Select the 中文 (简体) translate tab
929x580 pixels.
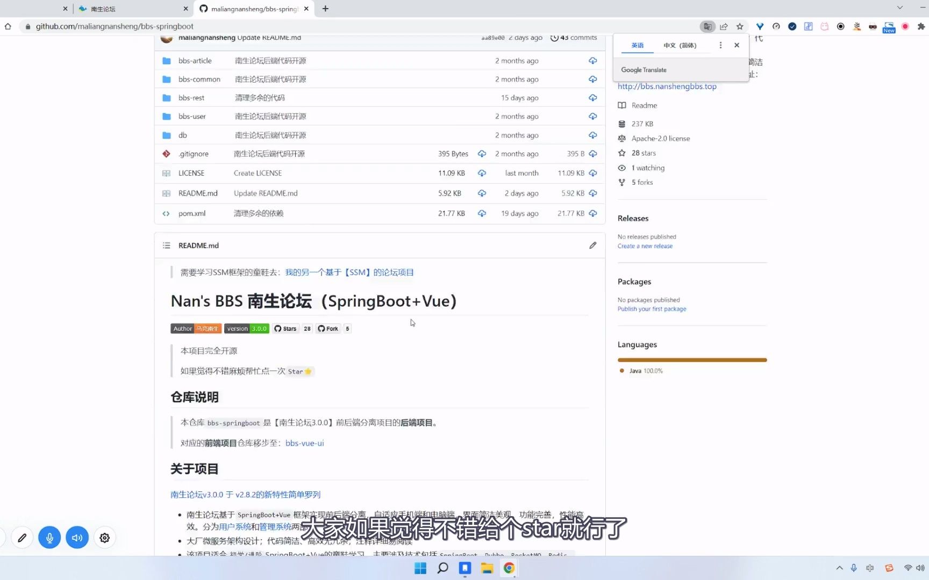[680, 45]
